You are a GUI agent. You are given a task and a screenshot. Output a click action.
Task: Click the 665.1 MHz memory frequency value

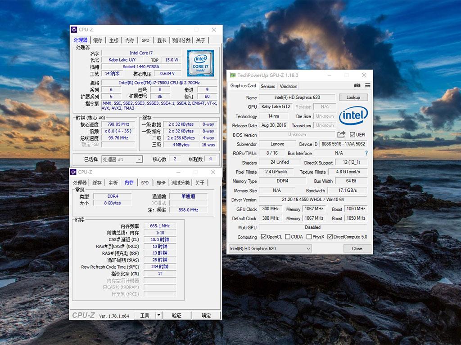(x=160, y=226)
